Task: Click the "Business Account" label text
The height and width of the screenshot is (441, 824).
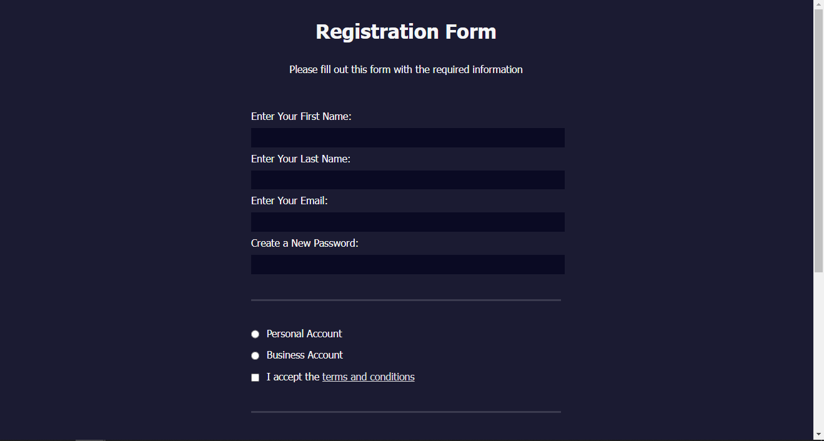Action: [x=305, y=355]
